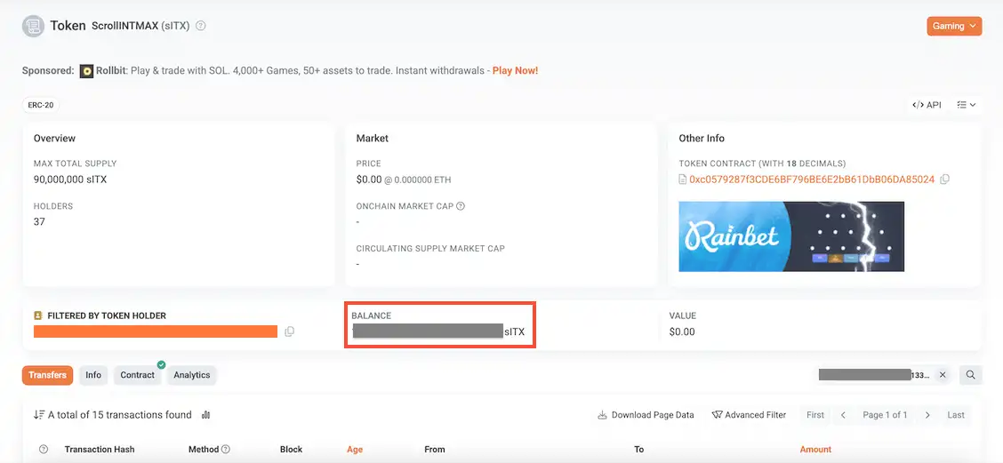Go to the First page

point(814,415)
